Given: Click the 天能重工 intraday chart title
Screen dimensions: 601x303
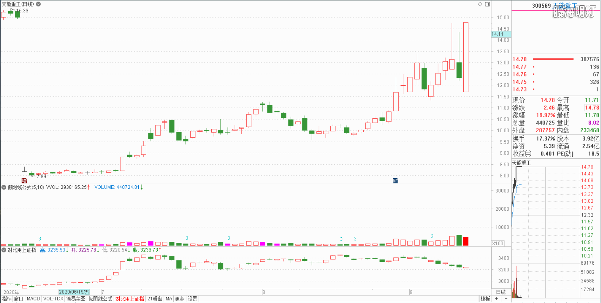Looking at the screenshot, I should (521, 163).
